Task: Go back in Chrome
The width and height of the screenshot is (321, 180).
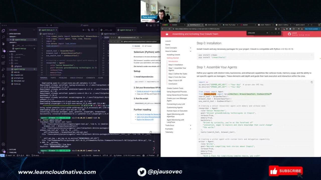Action: pos(163,29)
